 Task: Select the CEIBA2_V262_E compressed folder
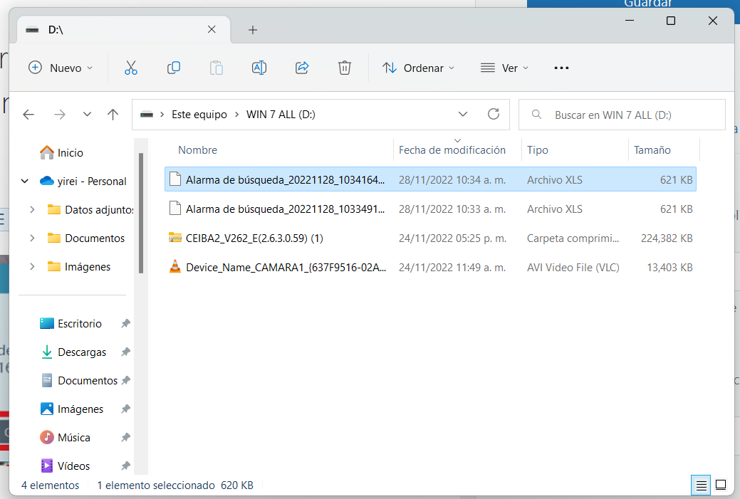(x=254, y=238)
